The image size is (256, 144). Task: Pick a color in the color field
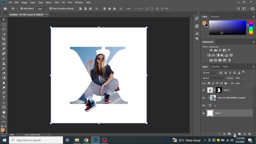(x=228, y=28)
